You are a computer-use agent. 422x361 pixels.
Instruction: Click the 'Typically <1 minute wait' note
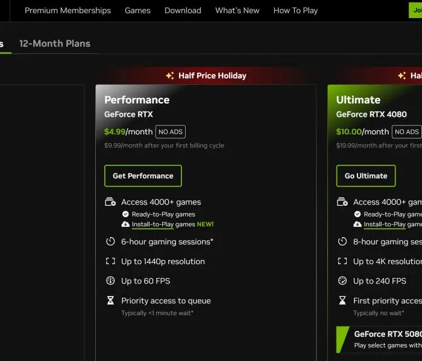tap(157, 313)
